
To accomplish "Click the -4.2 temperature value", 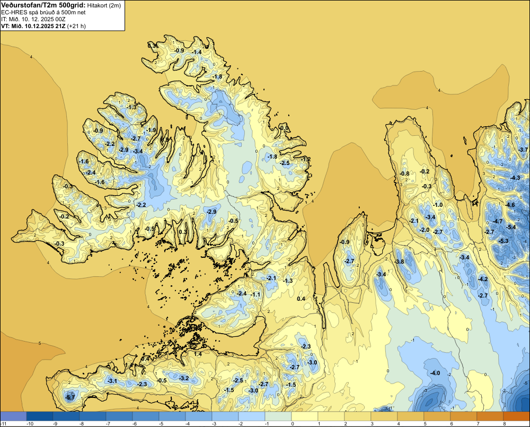I will click(483, 279).
